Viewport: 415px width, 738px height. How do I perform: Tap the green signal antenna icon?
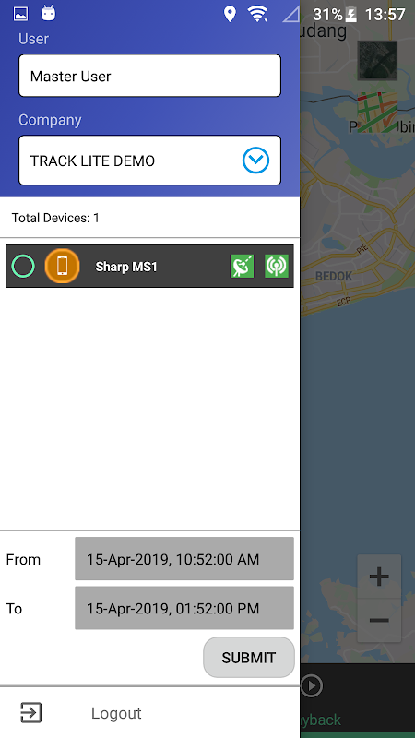click(x=277, y=267)
